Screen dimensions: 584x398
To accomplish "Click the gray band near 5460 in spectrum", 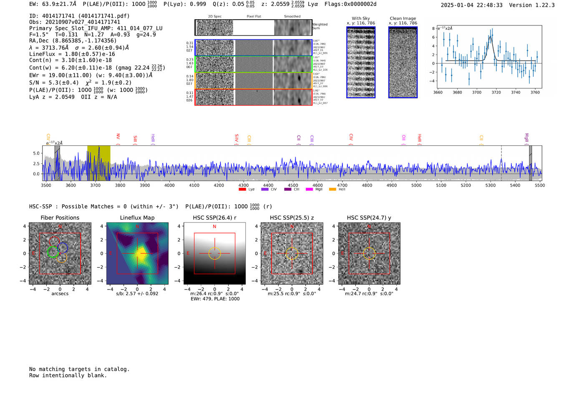I will click(x=530, y=163).
